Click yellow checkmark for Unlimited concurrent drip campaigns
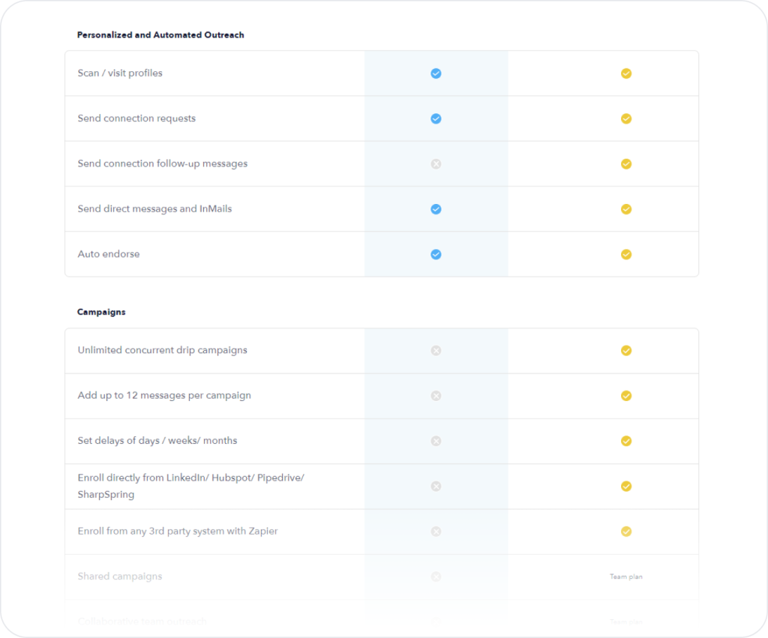 [x=625, y=350]
